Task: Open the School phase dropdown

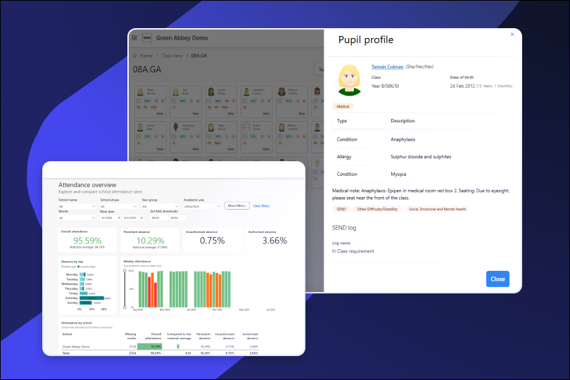Action: [x=118, y=206]
